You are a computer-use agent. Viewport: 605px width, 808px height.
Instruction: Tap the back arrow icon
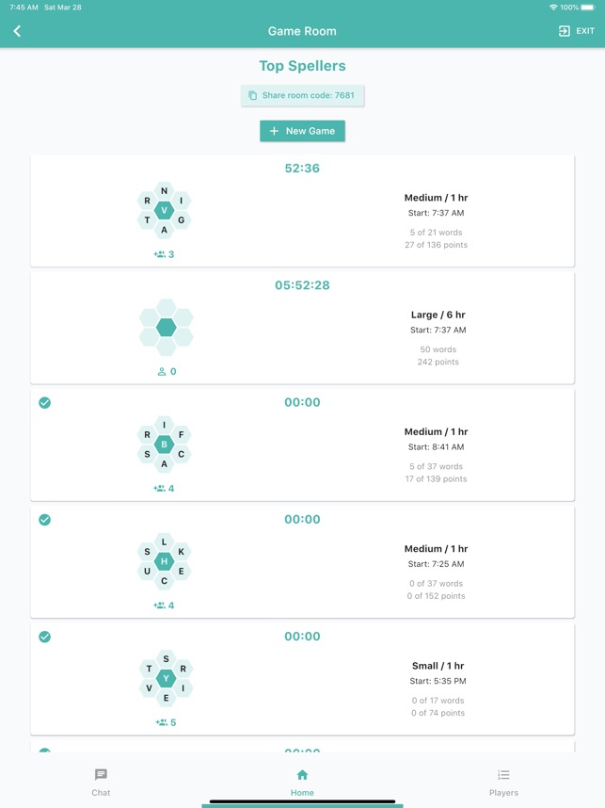(x=17, y=31)
